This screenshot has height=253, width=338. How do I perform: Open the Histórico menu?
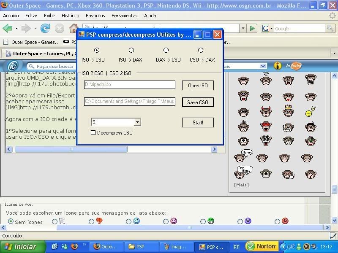click(x=70, y=16)
